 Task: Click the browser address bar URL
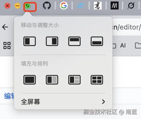coord(127,27)
